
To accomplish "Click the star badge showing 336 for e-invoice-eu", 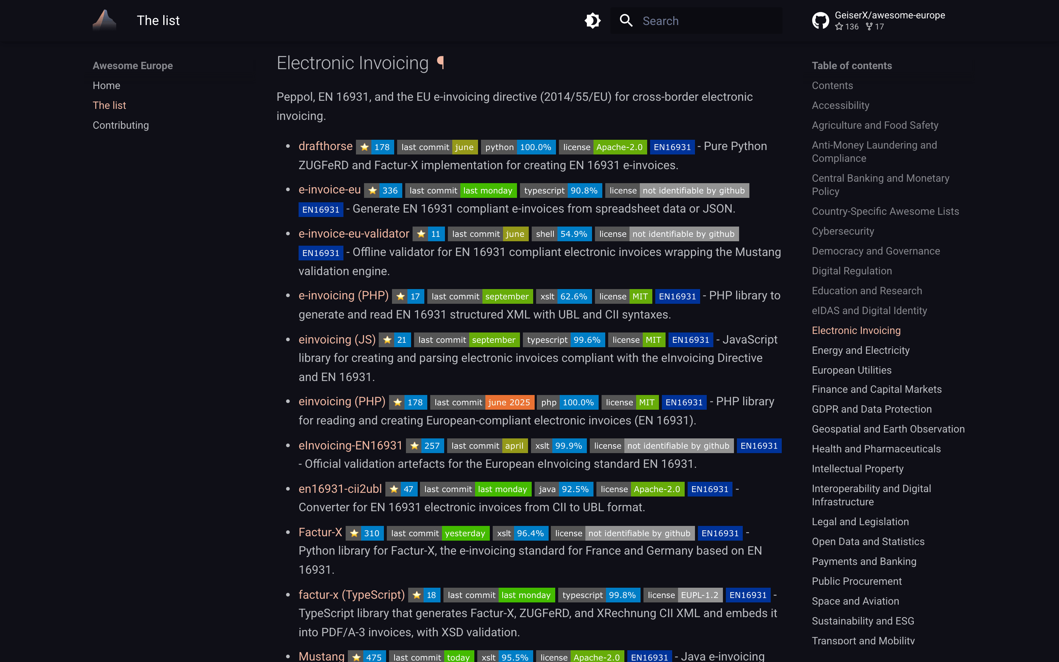I will 383,191.
